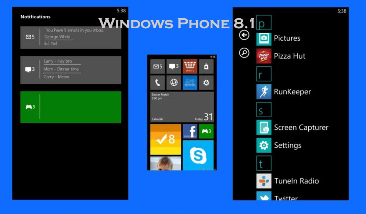Image resolution: width=366 pixels, height=214 pixels.
Task: Tap the game controller icon in green notification
Action: pos(30,107)
